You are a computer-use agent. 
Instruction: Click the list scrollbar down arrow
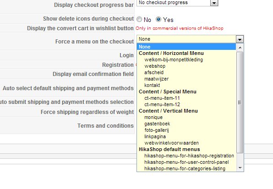pos(240,168)
